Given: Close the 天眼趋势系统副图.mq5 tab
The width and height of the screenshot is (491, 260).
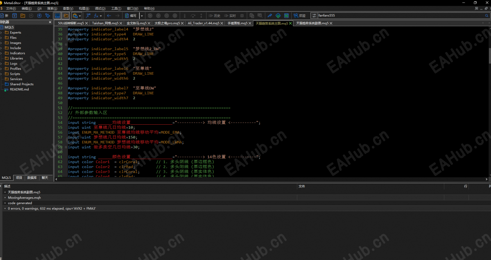Looking at the screenshot, I should pyautogui.click(x=330, y=23).
